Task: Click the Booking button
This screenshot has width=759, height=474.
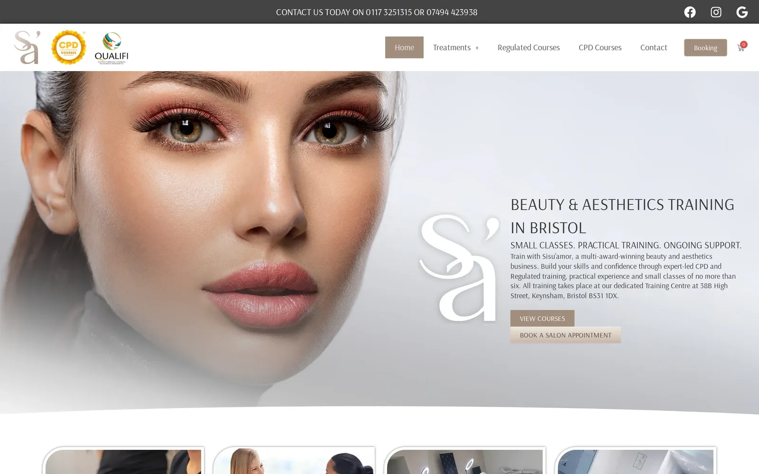Action: click(705, 47)
